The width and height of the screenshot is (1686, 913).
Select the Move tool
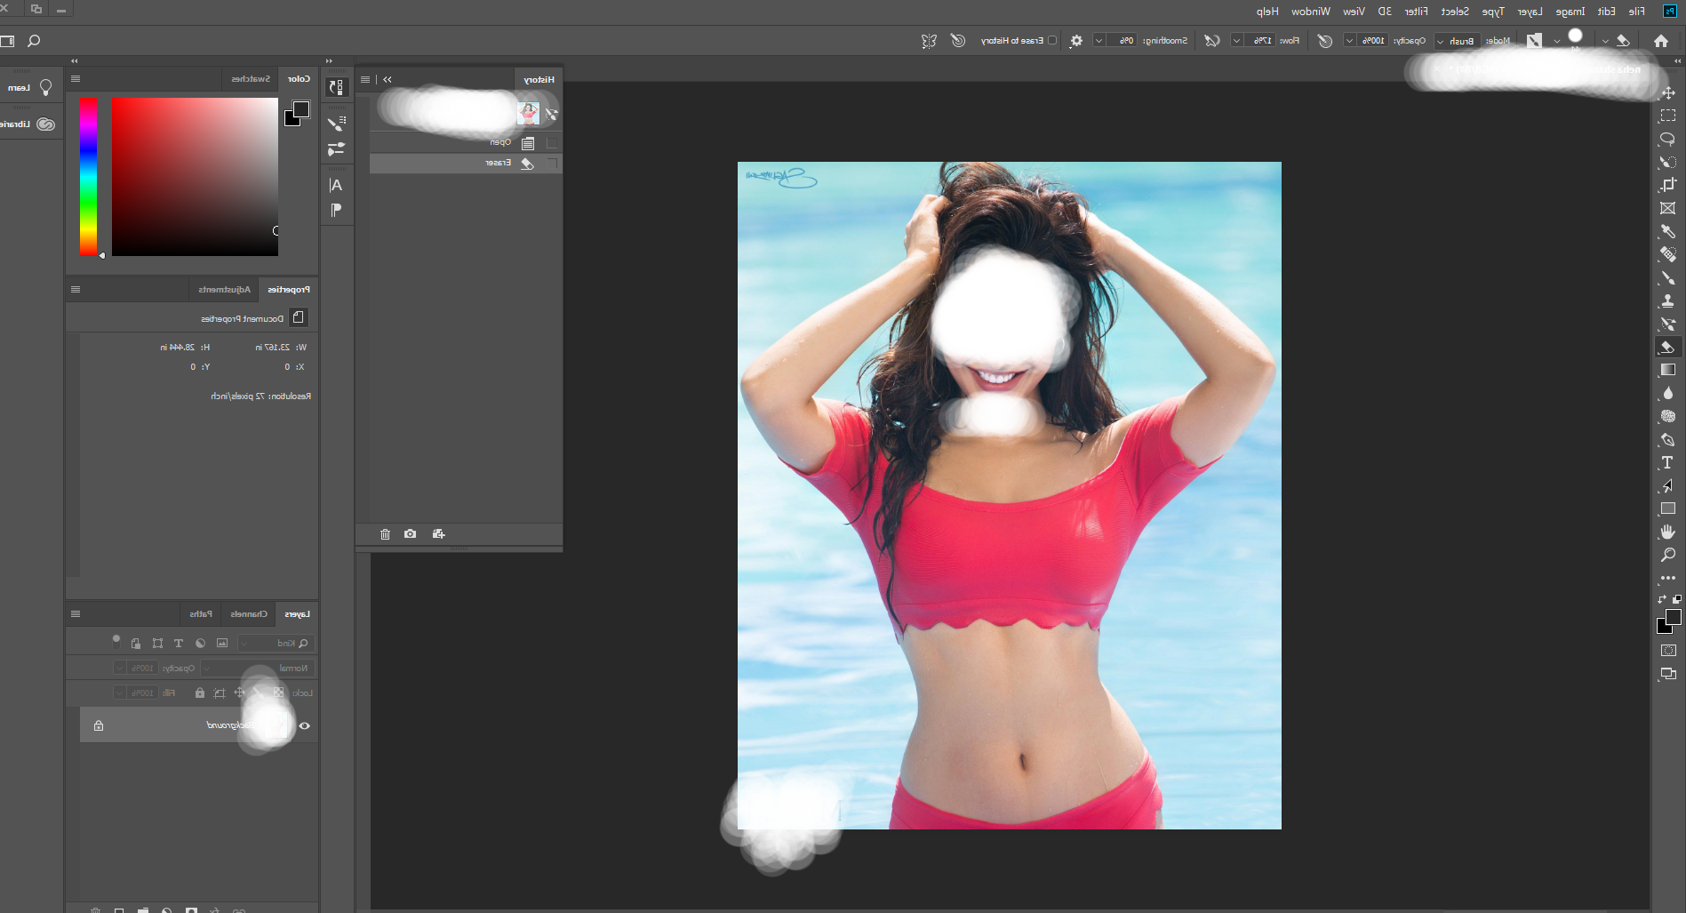pos(1668,93)
